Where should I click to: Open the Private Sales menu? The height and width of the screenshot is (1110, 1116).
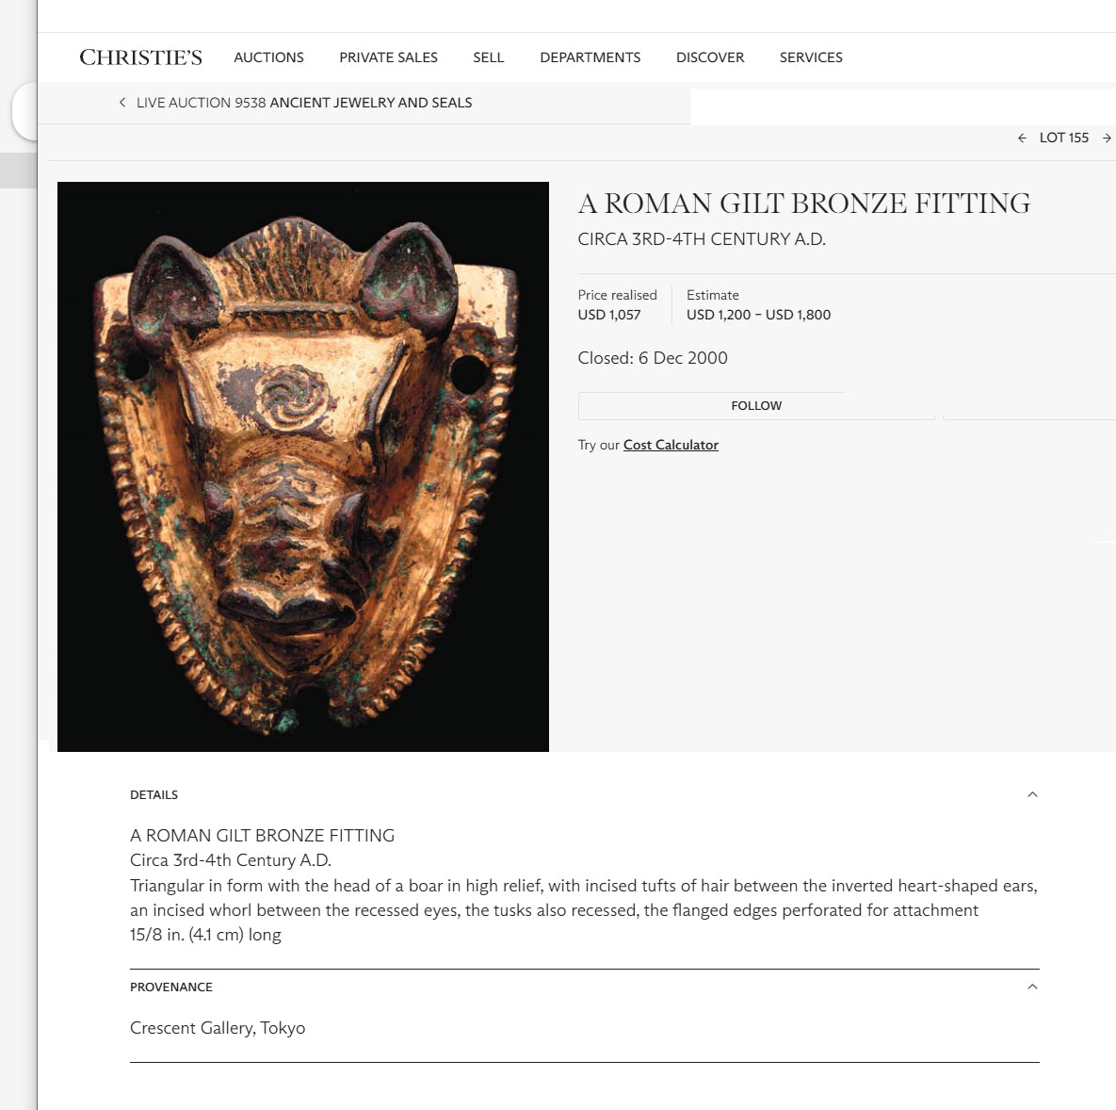(388, 57)
